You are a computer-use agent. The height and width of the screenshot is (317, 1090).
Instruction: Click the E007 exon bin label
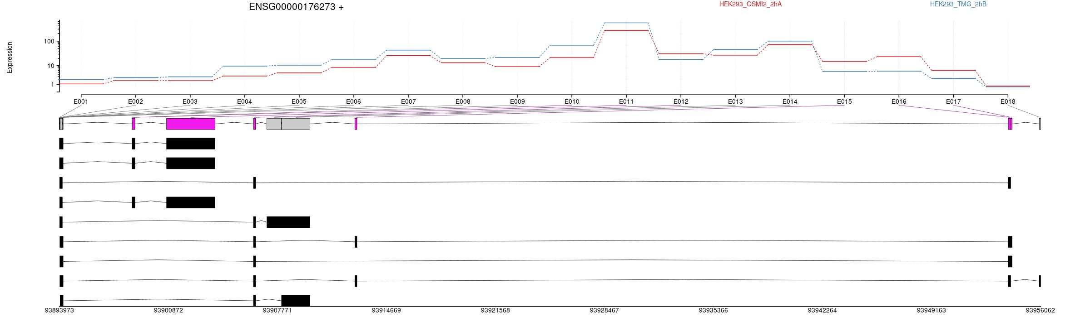point(408,101)
